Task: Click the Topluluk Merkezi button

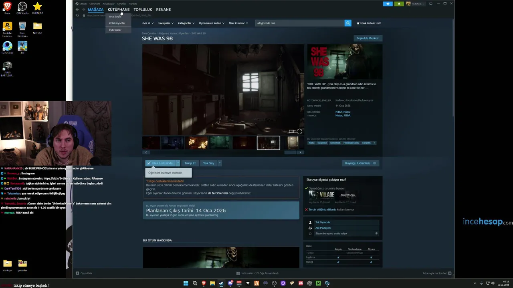Action: tap(368, 38)
